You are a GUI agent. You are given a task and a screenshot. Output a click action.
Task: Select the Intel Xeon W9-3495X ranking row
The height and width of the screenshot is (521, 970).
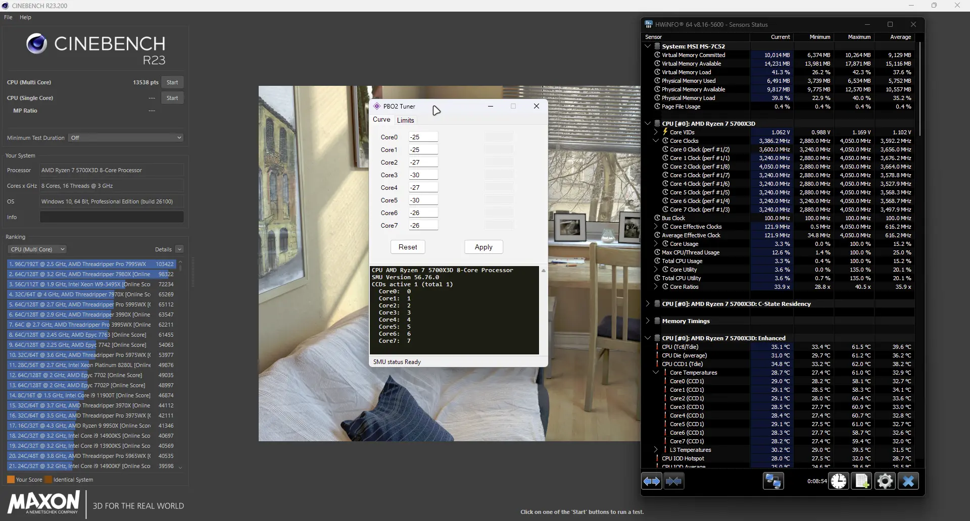pos(91,284)
